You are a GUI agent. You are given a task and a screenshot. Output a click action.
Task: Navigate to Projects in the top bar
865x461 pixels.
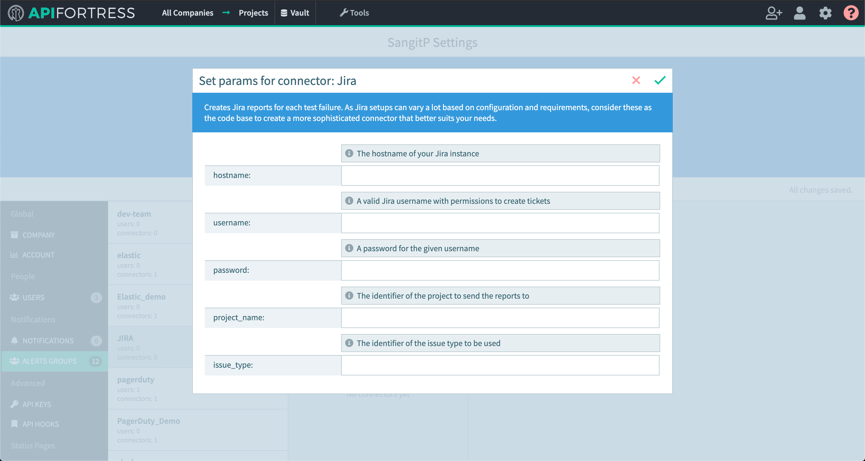(253, 13)
